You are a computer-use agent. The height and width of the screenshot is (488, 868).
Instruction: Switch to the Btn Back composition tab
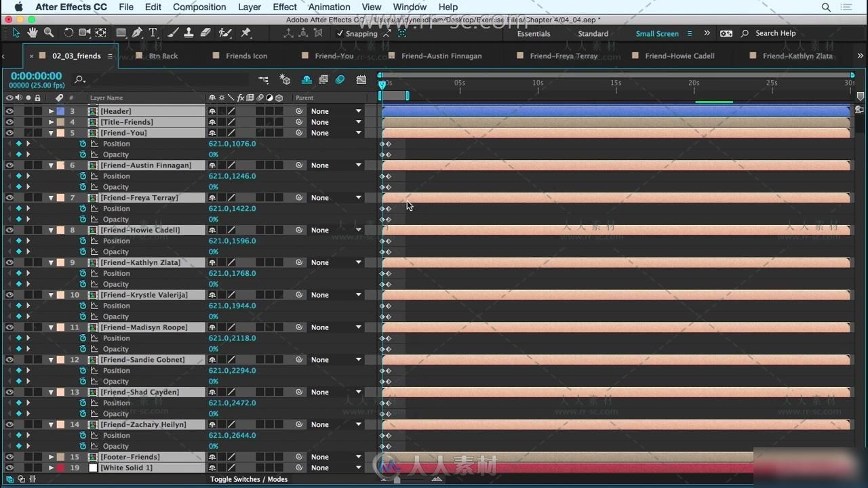point(163,56)
